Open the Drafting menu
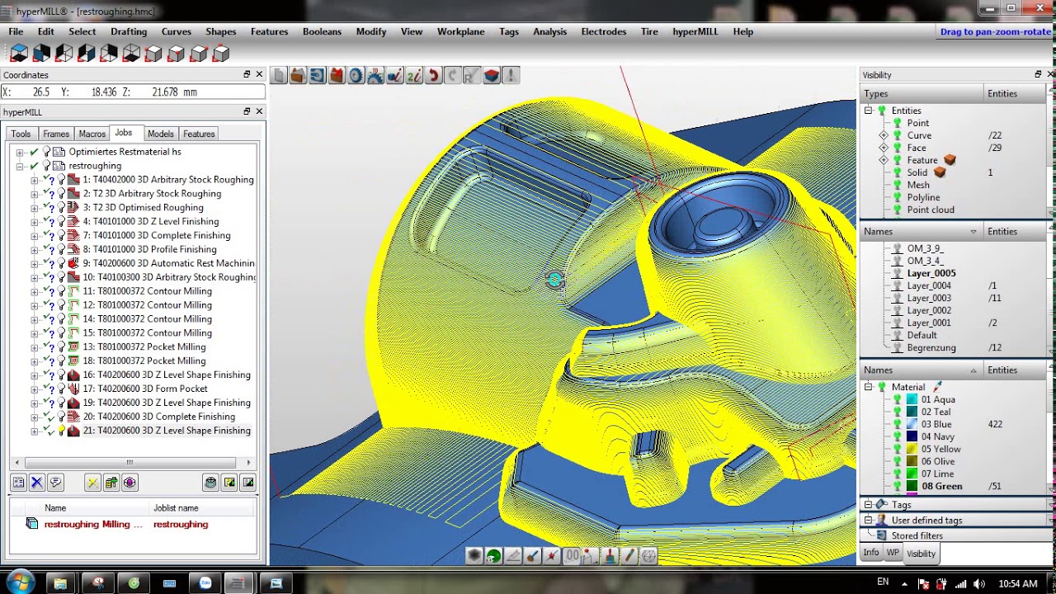1056x594 pixels. tap(129, 31)
